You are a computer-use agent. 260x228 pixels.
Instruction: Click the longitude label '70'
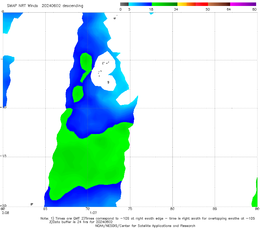[x=87, y=209]
